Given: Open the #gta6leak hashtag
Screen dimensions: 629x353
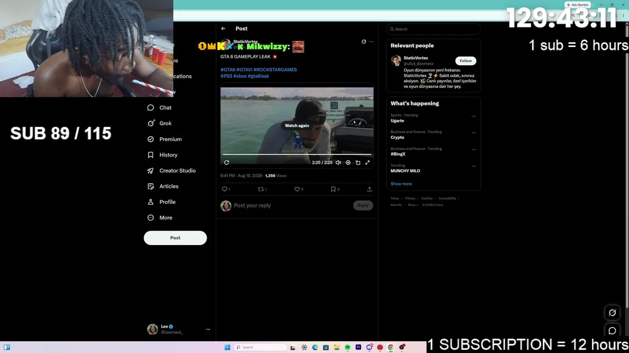Looking at the screenshot, I should (258, 76).
